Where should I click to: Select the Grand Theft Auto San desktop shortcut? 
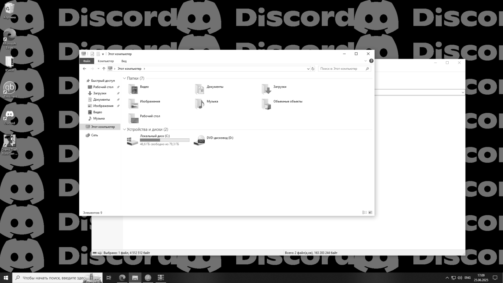click(10, 145)
